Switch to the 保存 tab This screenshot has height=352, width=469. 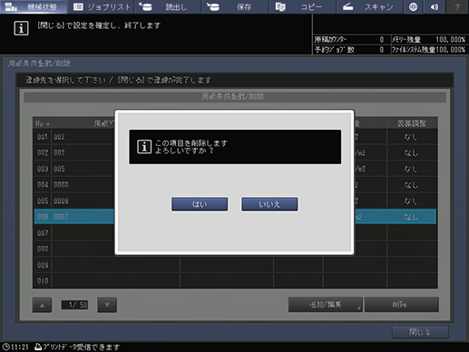236,6
